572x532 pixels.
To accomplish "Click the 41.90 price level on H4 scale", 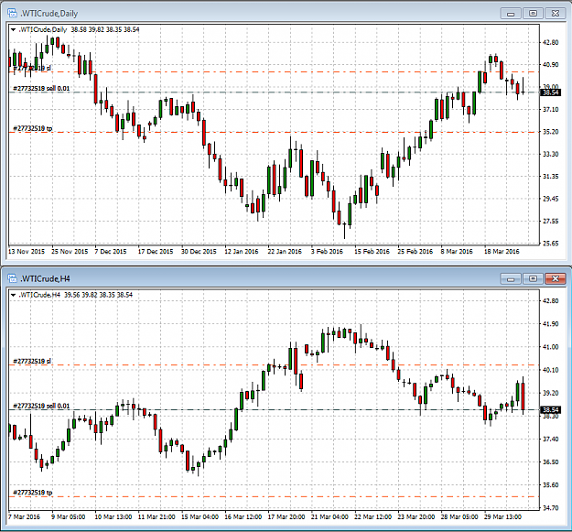I will (x=551, y=324).
